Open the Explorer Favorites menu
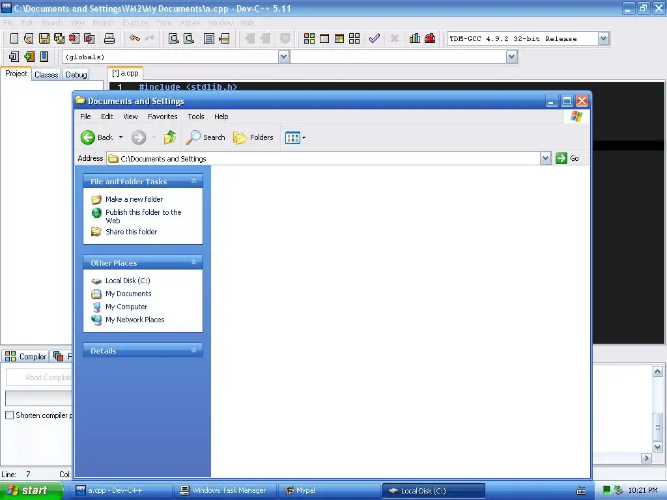667x500 pixels. pyautogui.click(x=162, y=117)
